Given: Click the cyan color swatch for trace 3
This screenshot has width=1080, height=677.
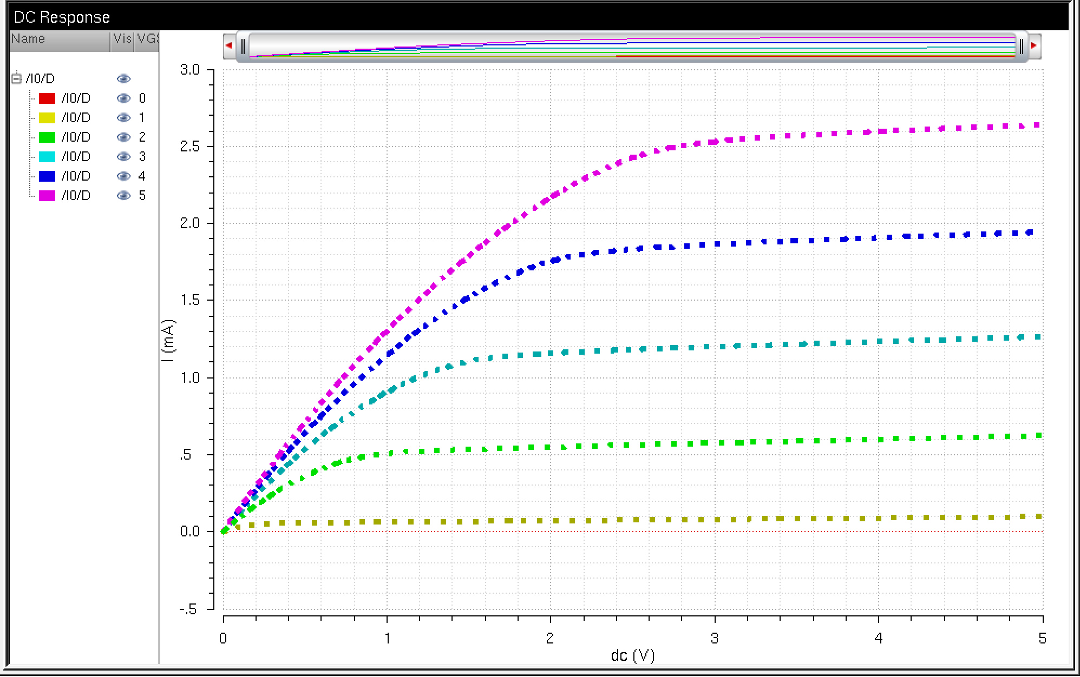Looking at the screenshot, I should pos(47,157).
